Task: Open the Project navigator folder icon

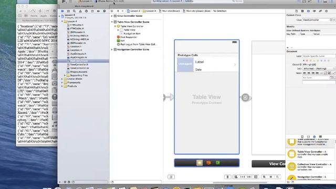Action: pyautogui.click(x=62, y=11)
